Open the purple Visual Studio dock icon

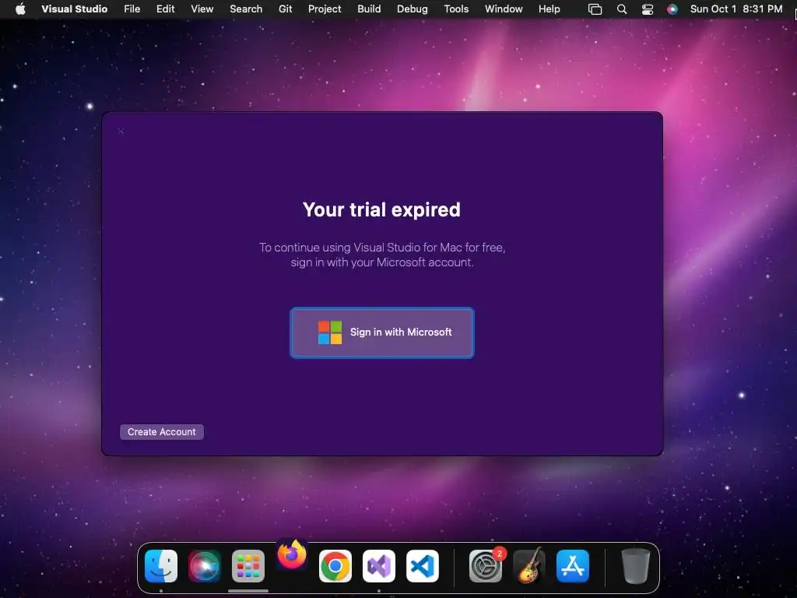pyautogui.click(x=379, y=566)
